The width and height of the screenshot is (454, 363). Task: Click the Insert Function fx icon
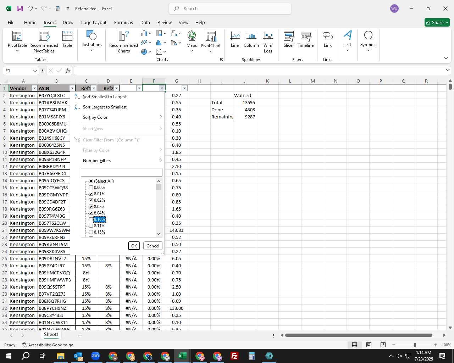click(68, 71)
